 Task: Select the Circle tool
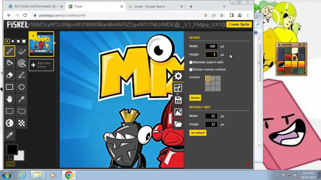22,87
